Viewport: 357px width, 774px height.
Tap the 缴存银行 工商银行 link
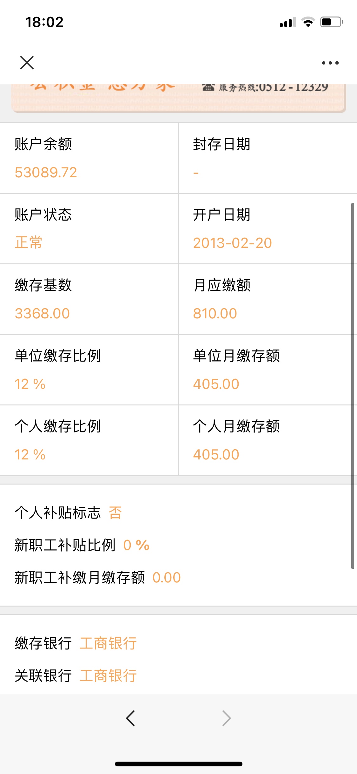pos(108,643)
